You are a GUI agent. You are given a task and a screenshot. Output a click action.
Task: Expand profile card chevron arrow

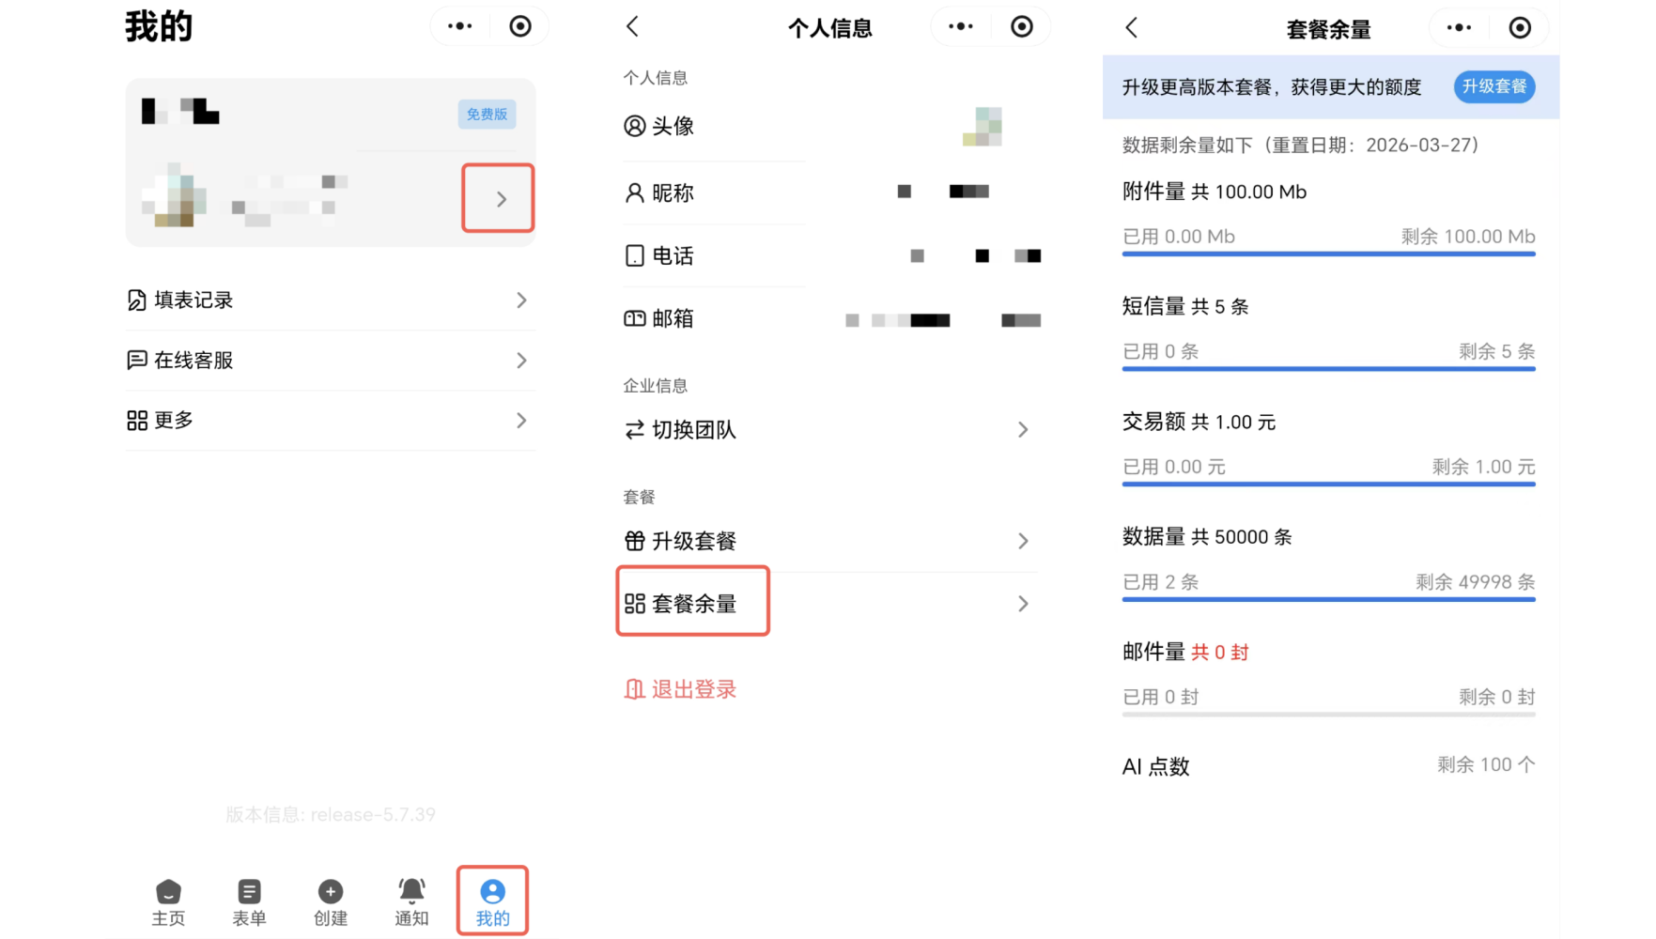point(499,198)
